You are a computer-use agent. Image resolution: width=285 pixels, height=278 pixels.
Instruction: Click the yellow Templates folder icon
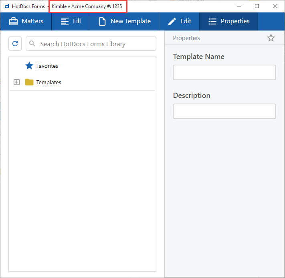29,82
